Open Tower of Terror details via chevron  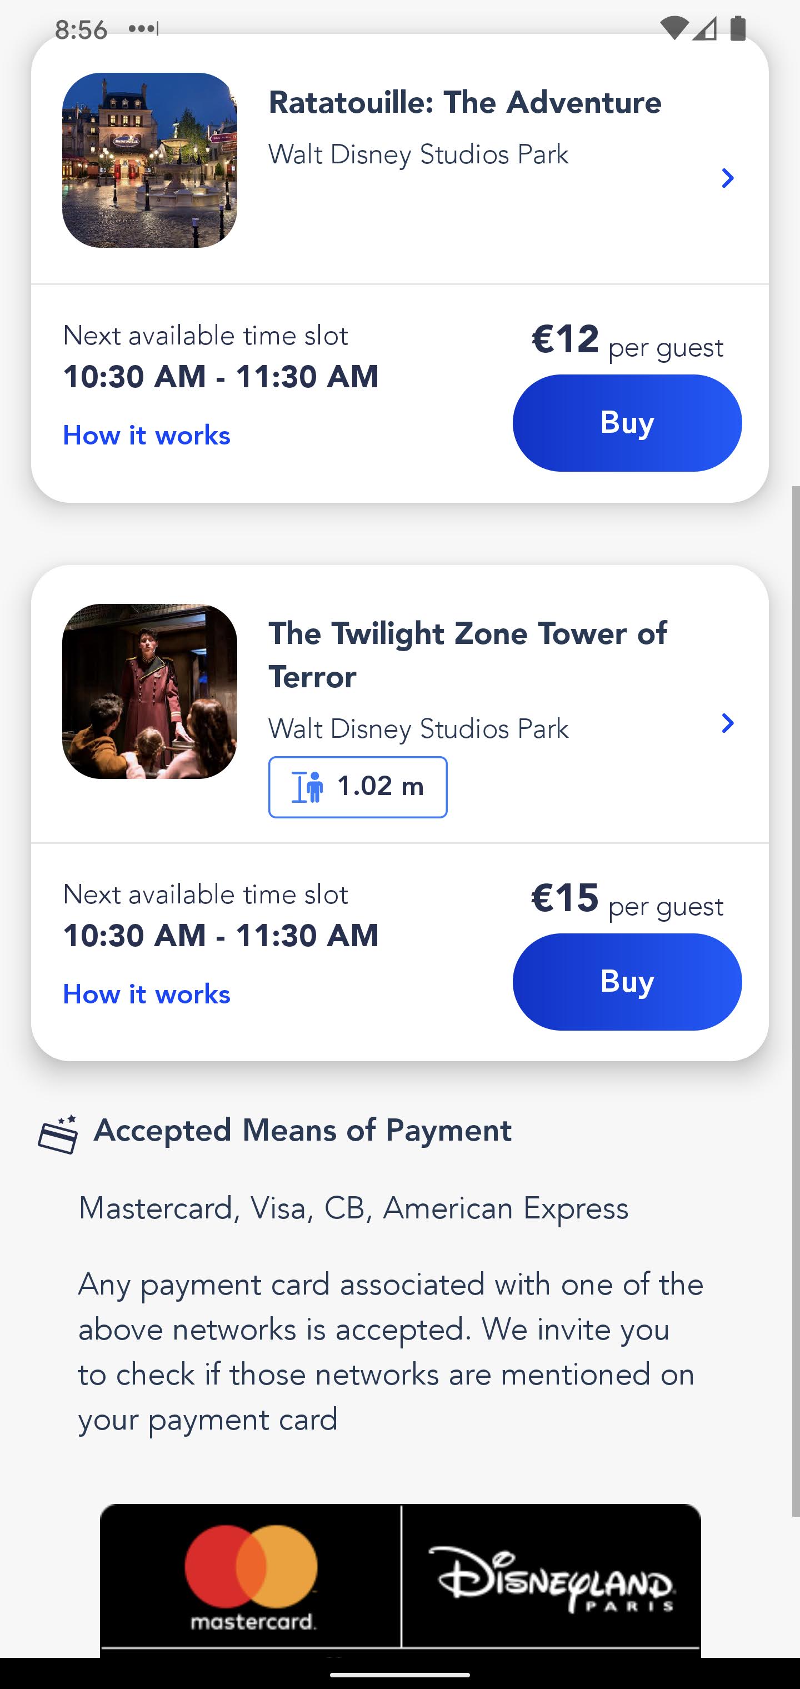(x=727, y=723)
